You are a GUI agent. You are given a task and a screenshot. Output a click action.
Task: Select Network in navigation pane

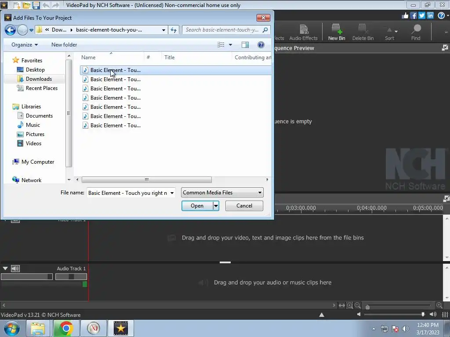[31, 180]
